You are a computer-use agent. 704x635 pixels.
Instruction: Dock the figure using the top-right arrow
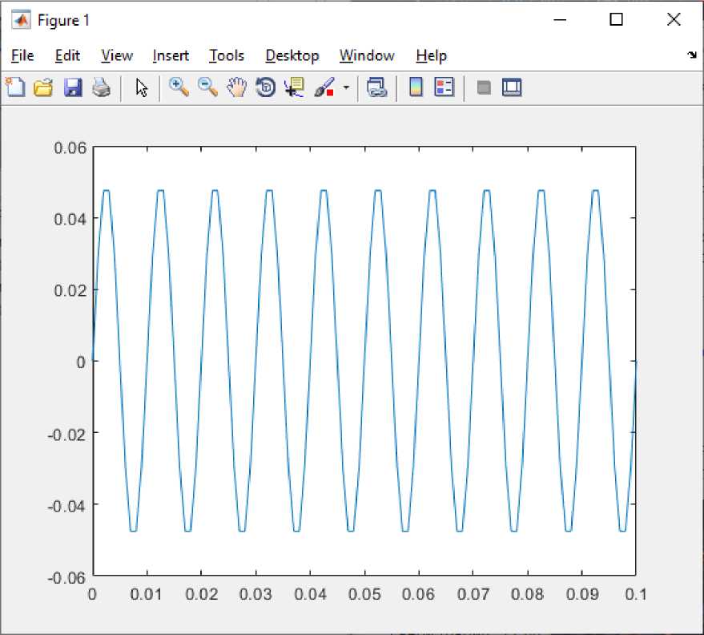691,55
